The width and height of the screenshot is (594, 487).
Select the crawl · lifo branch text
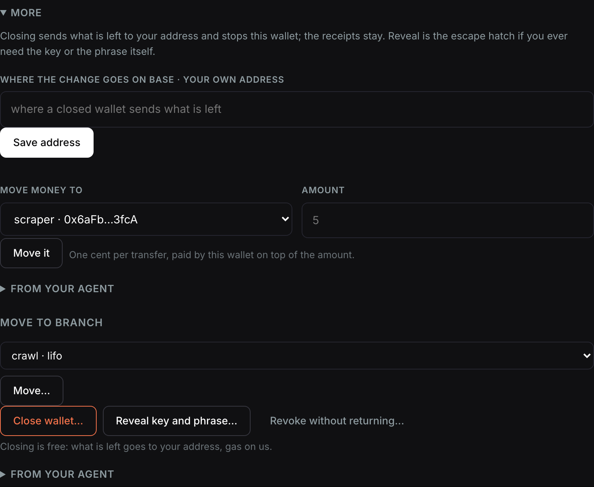pyautogui.click(x=37, y=356)
